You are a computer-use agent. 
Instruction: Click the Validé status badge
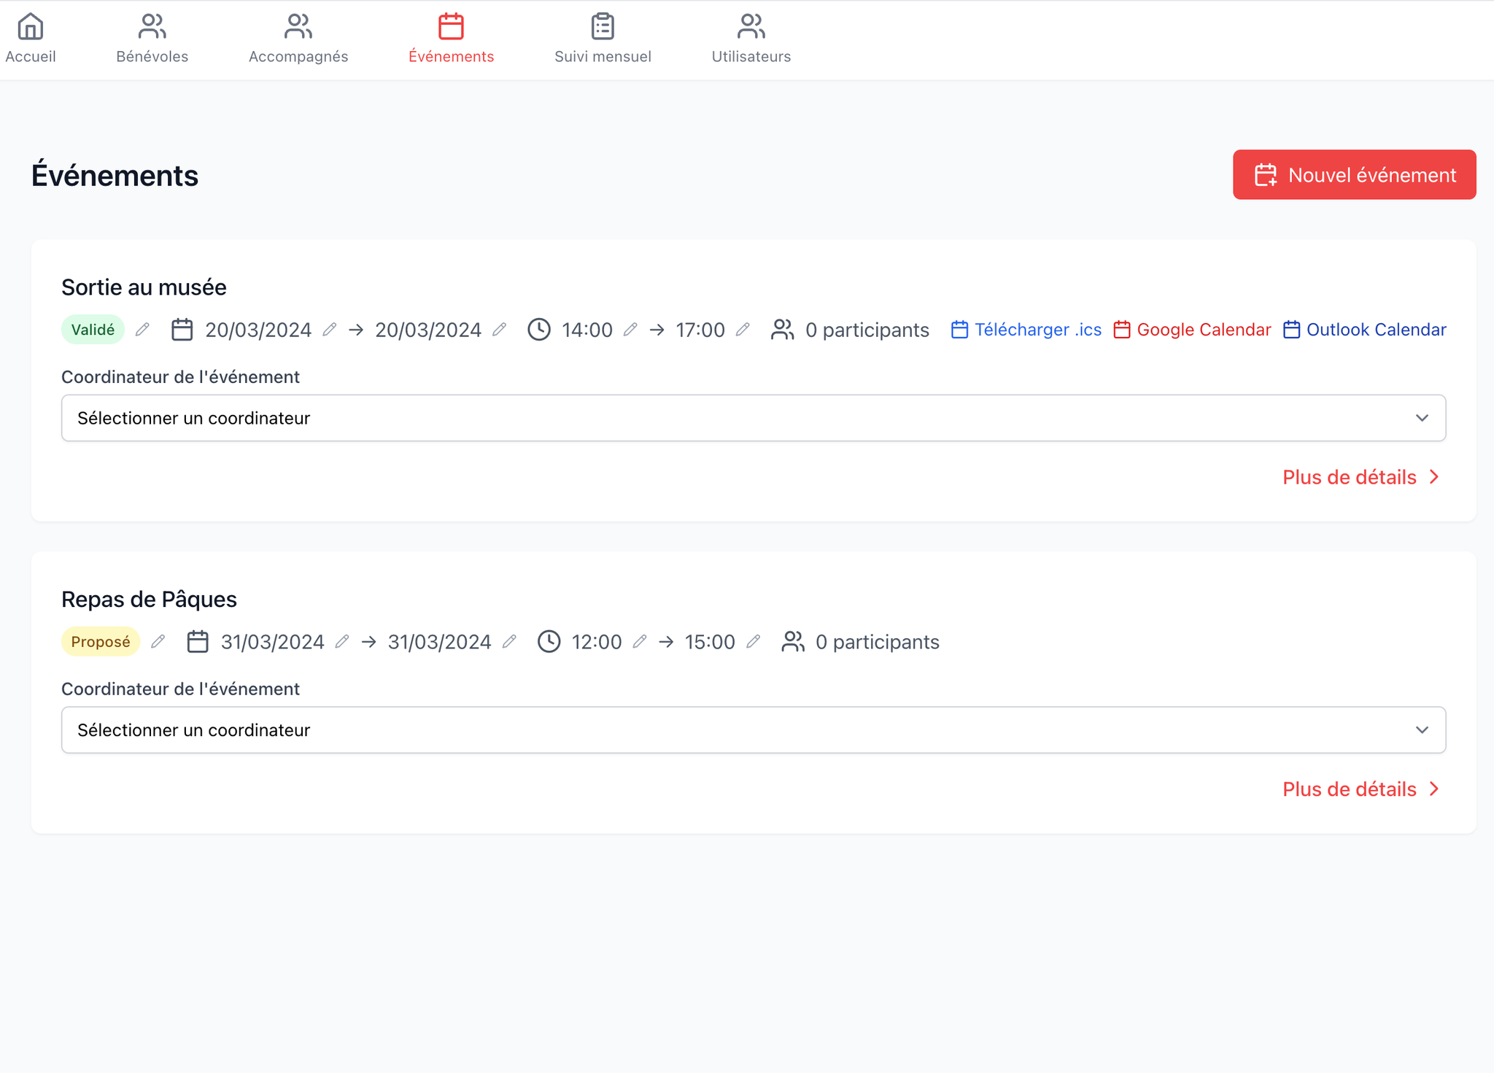pos(93,330)
